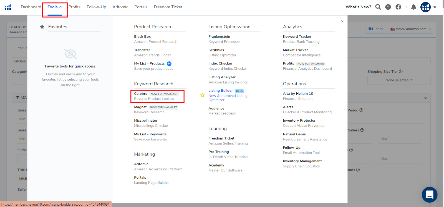Open Misspellinator misspellings checker

pyautogui.click(x=151, y=123)
